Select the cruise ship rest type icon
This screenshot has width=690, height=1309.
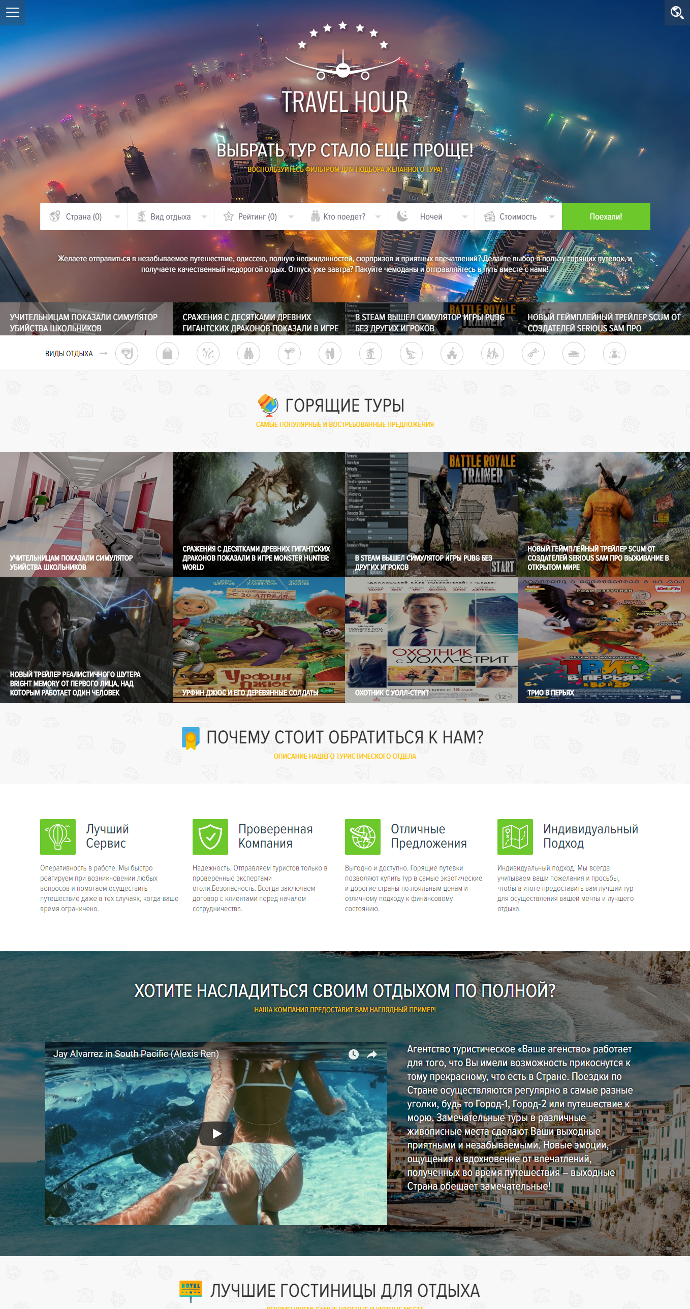[574, 353]
